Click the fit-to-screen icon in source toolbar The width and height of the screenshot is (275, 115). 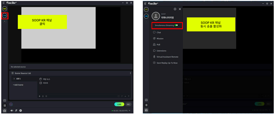coord(118,96)
